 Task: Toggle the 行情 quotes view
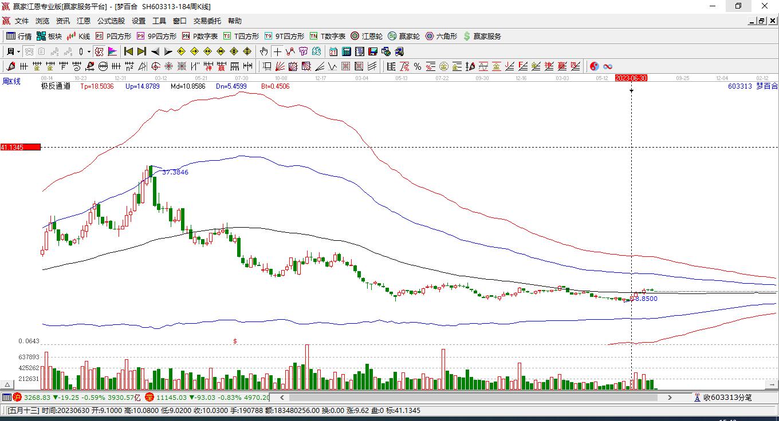point(19,36)
